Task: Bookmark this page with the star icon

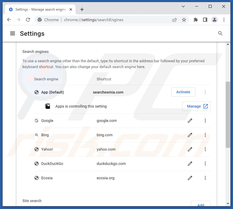Action: [184, 20]
